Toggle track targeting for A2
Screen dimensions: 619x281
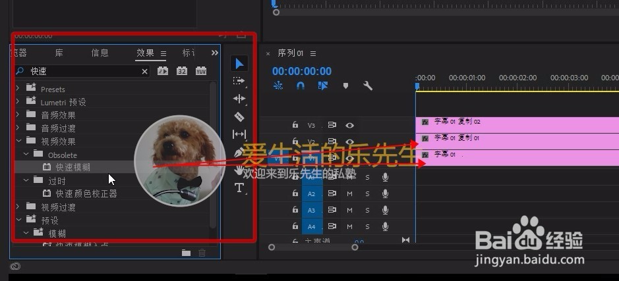tap(311, 194)
